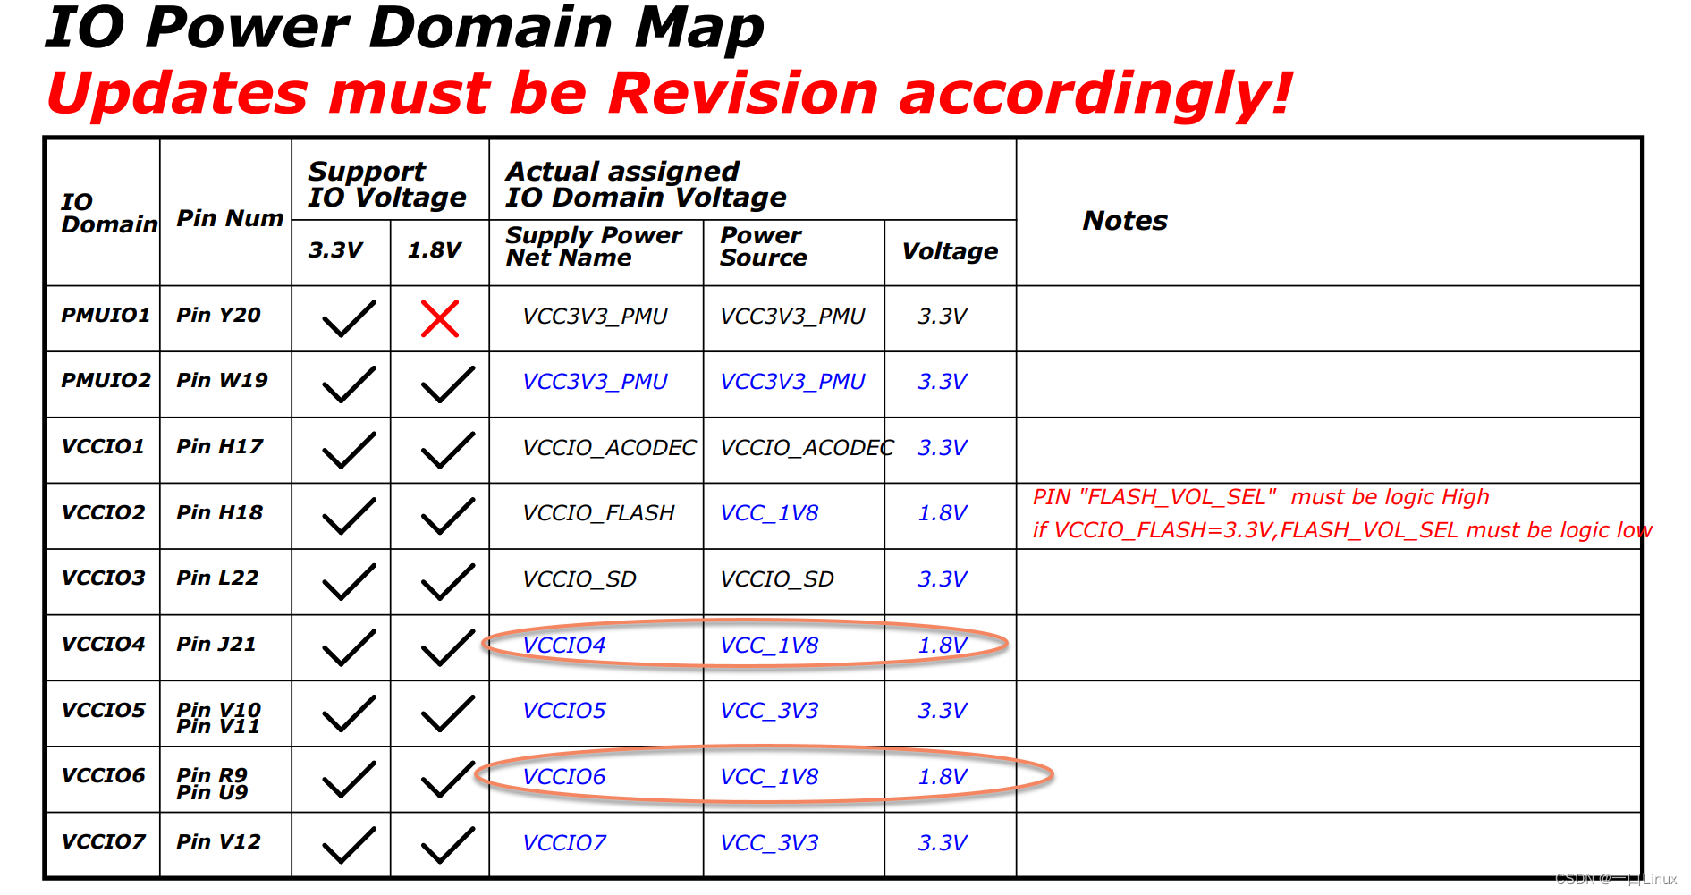
Task: Click the 'VCCIO7' domain cell
Action: pyautogui.click(x=103, y=841)
